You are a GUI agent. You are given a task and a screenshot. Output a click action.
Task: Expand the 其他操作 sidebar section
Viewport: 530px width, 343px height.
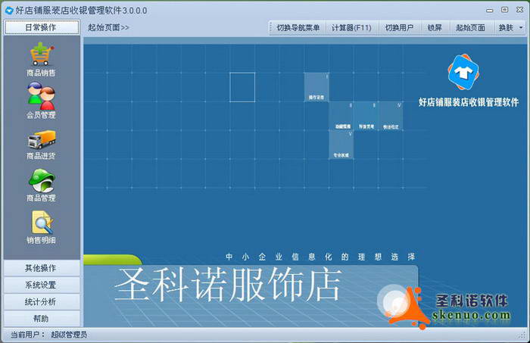pyautogui.click(x=41, y=268)
